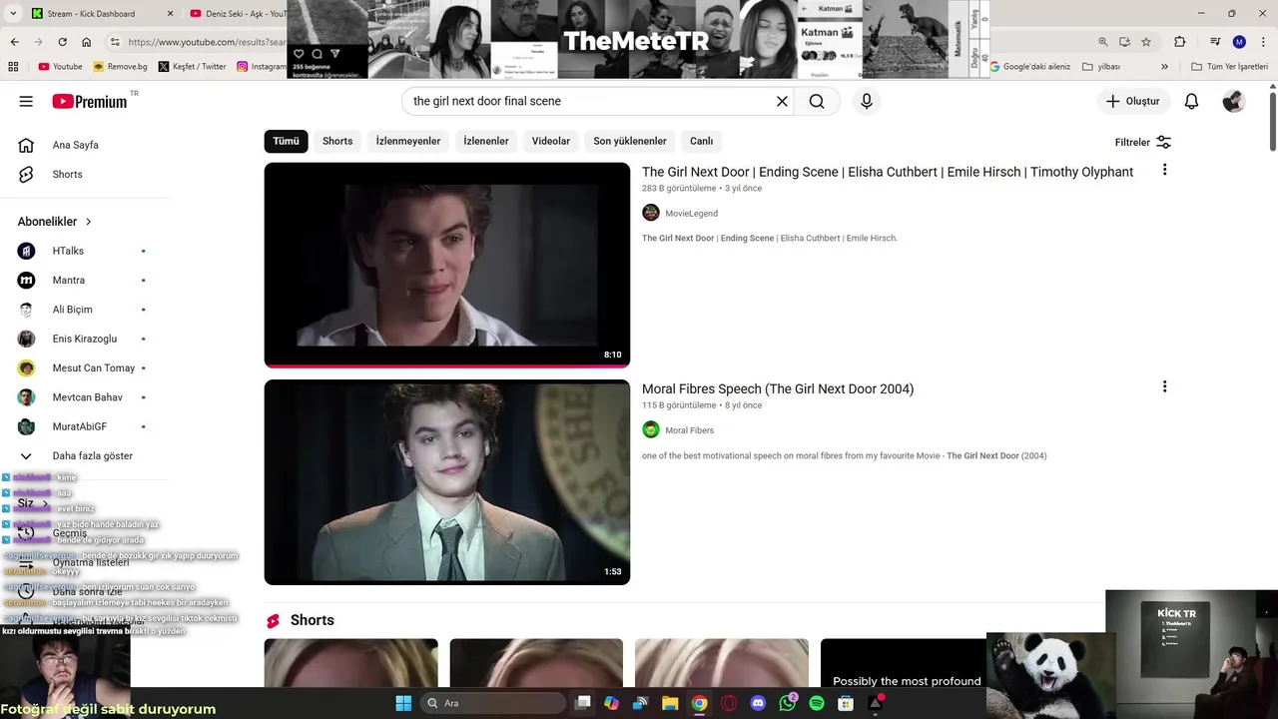Image resolution: width=1278 pixels, height=719 pixels.
Task: Select the İzlenenler filter chip
Action: point(486,141)
